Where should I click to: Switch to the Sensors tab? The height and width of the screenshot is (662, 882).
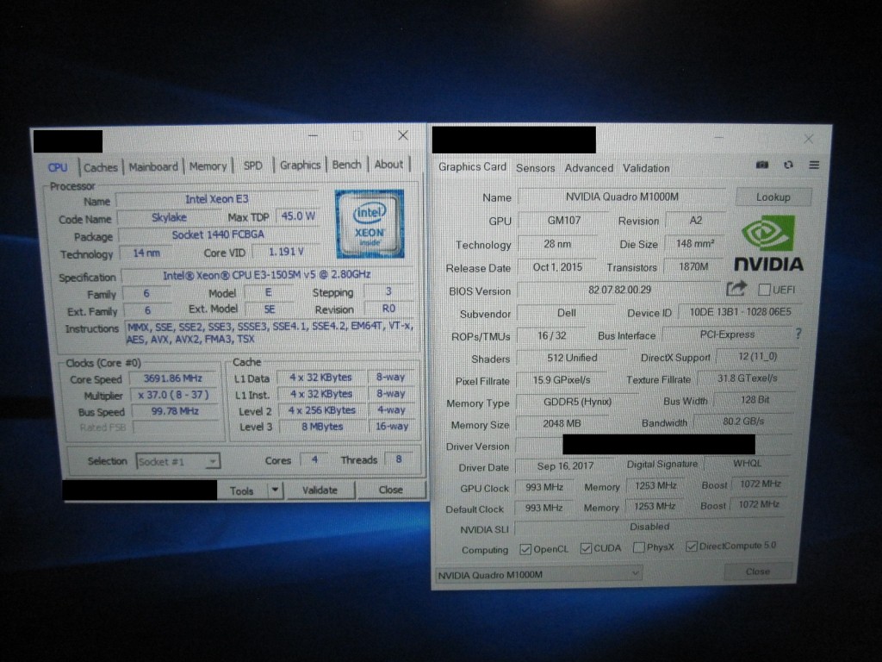pyautogui.click(x=535, y=168)
